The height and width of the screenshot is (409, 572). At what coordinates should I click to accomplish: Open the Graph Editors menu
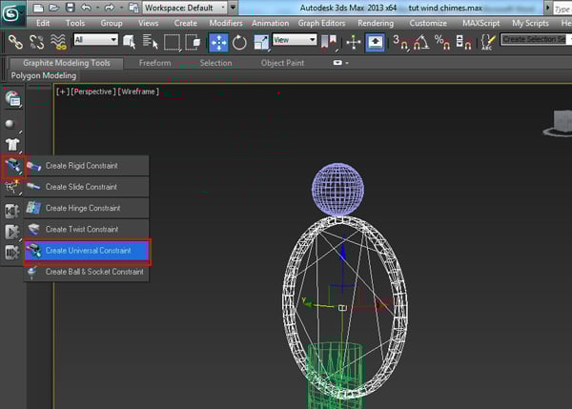click(321, 23)
